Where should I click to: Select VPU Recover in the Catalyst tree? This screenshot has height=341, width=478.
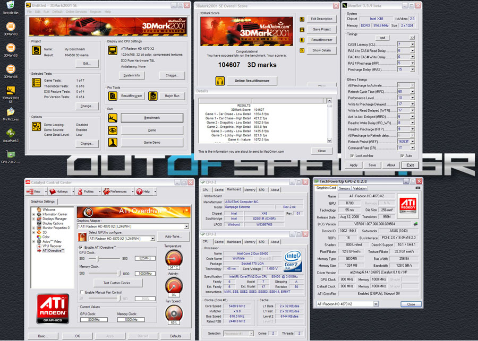(52, 246)
